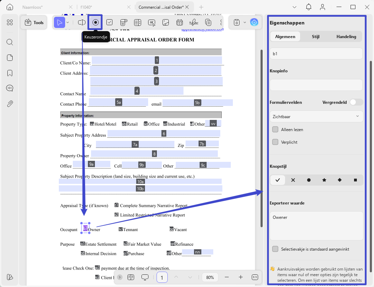Viewport: 374px width, 287px height.
Task: Open the attachments paperclip panel
Action: (10, 103)
